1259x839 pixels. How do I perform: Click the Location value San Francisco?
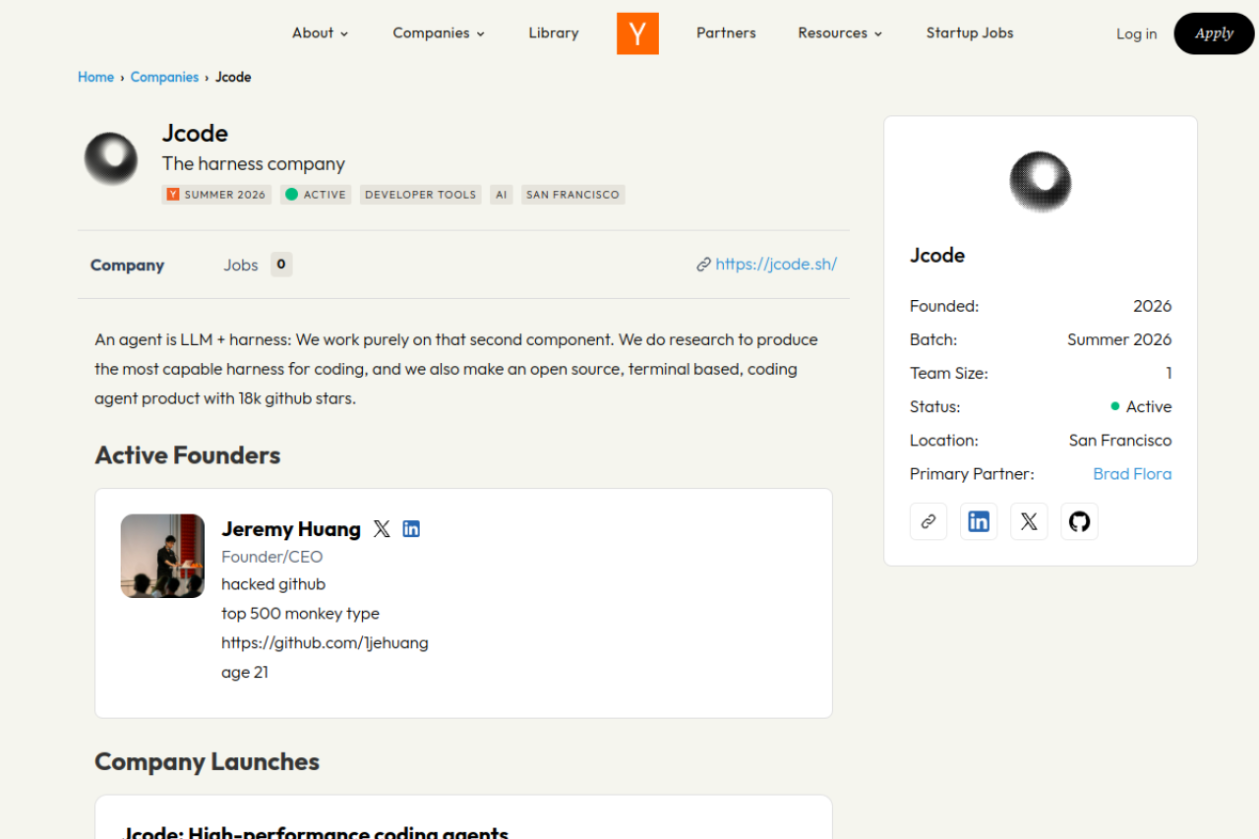pyautogui.click(x=1120, y=441)
